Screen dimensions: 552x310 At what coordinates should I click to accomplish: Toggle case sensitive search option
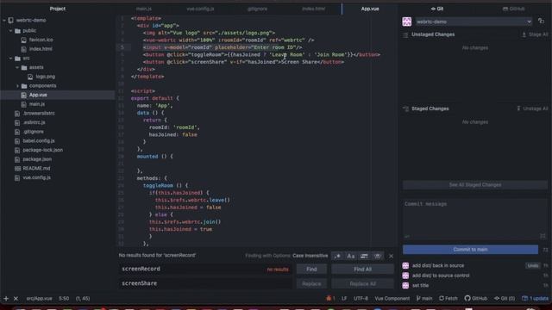(351, 256)
